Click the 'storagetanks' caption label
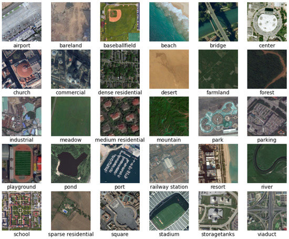This screenshot has height=239, width=289. pyautogui.click(x=218, y=234)
